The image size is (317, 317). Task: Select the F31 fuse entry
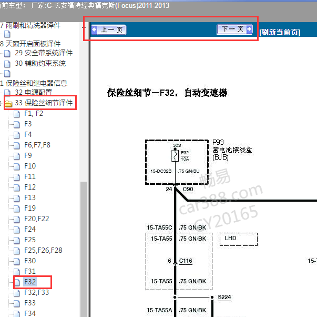point(30,271)
